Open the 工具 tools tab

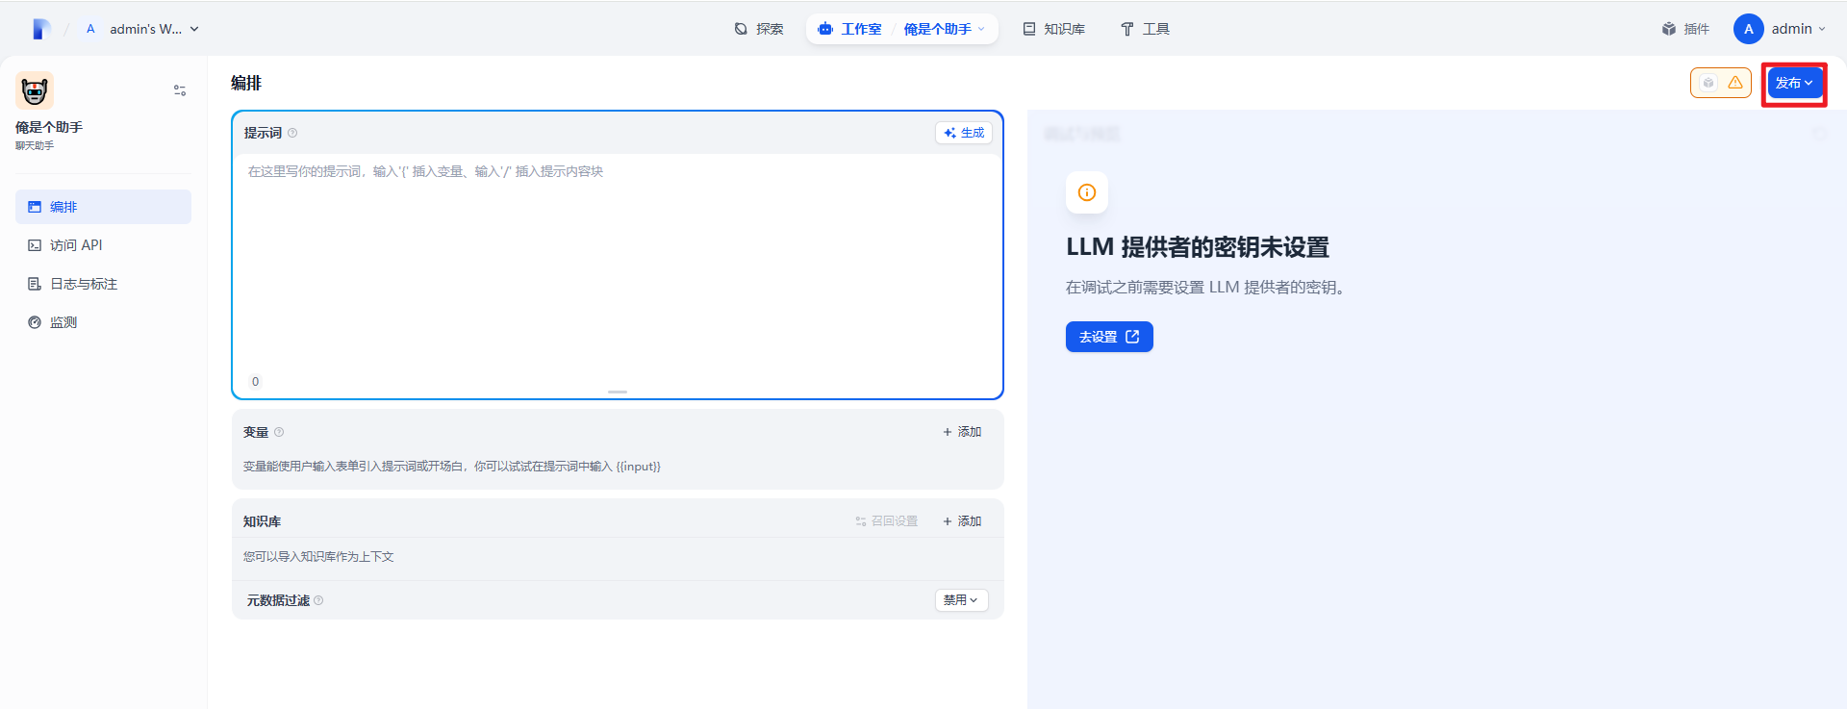tap(1145, 29)
